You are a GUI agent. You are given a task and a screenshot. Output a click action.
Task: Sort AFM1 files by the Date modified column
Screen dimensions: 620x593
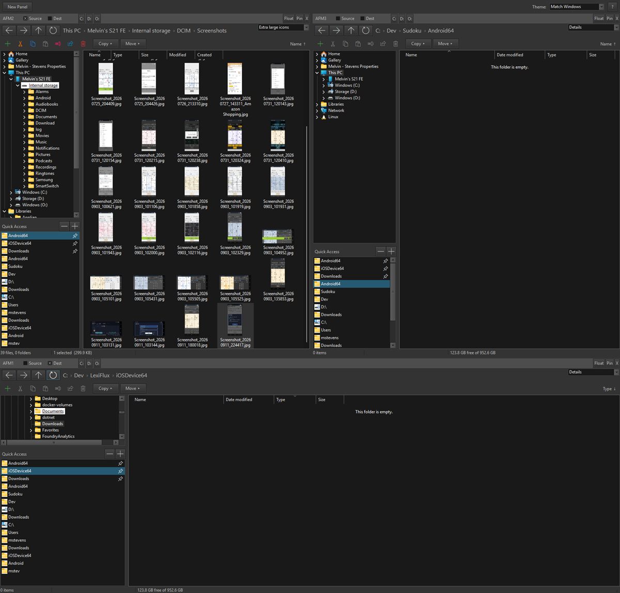coord(248,400)
